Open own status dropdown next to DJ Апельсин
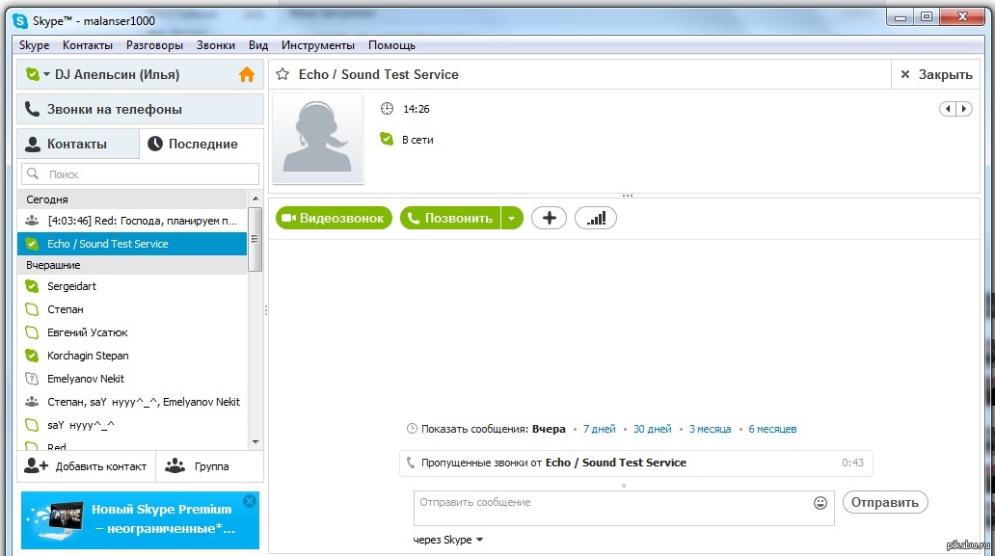The width and height of the screenshot is (995, 556). [x=46, y=75]
